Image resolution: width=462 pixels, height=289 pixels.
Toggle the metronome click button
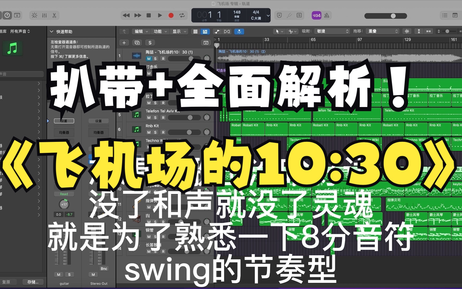click(x=327, y=15)
